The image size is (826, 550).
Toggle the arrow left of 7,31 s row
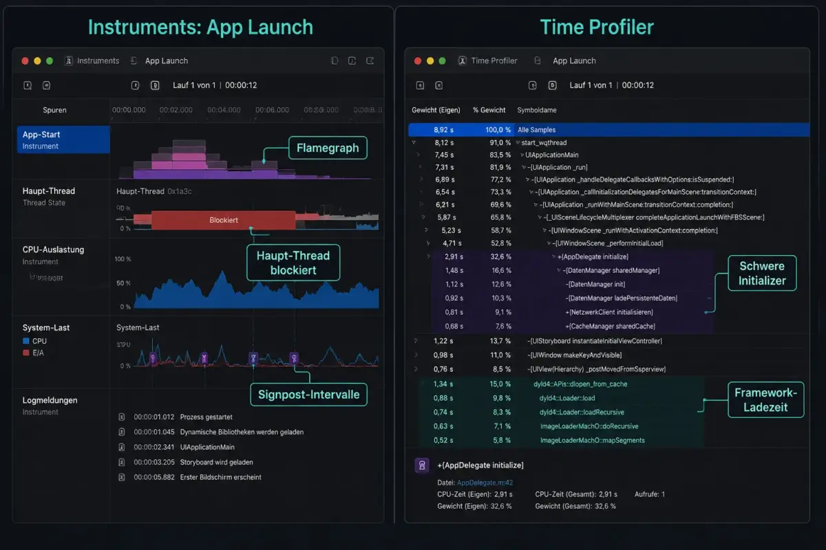pyautogui.click(x=419, y=167)
